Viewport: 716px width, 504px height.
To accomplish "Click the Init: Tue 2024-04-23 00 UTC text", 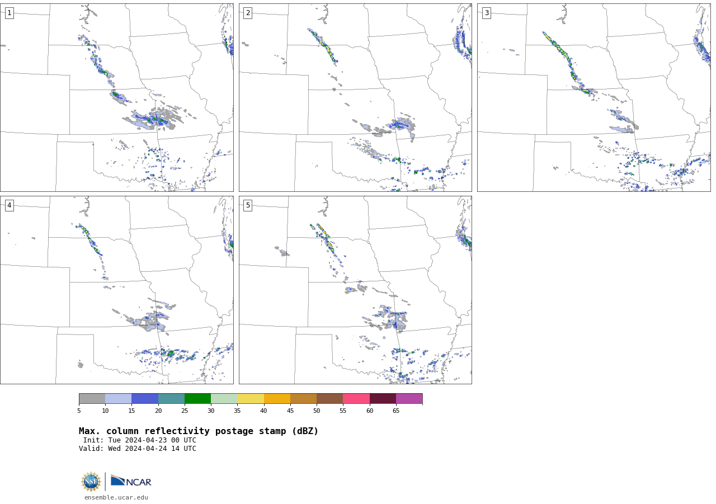I will (x=140, y=440).
